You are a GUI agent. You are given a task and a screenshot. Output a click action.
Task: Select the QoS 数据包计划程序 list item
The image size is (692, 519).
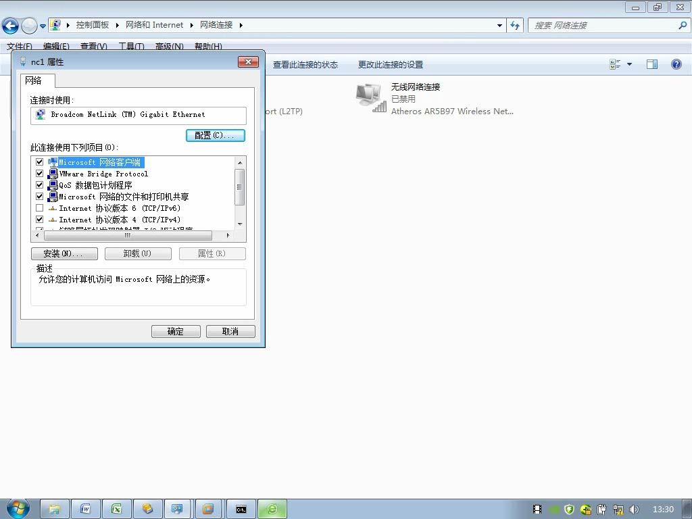[96, 185]
